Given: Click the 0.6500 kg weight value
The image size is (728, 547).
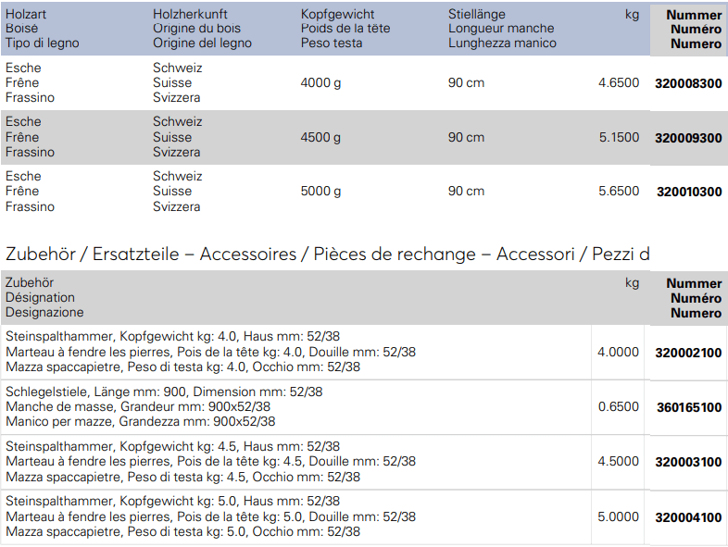Looking at the screenshot, I should point(619,407).
